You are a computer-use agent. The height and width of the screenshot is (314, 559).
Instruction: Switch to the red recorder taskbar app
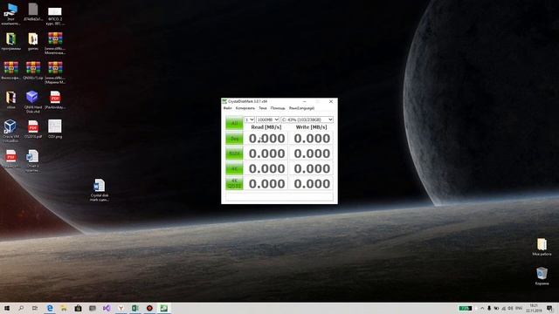[x=149, y=308]
